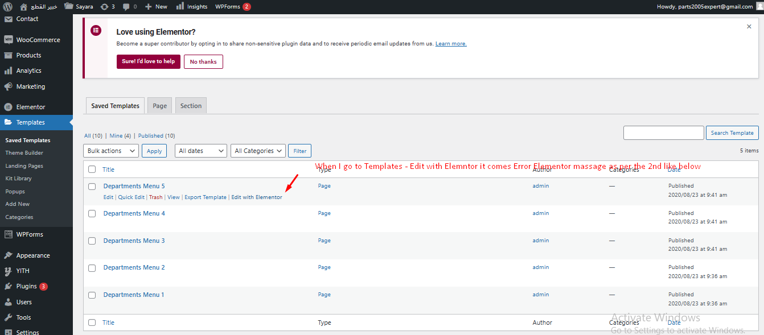764x335 pixels.
Task: Click the Edit with Elementor row link
Action: (x=257, y=197)
